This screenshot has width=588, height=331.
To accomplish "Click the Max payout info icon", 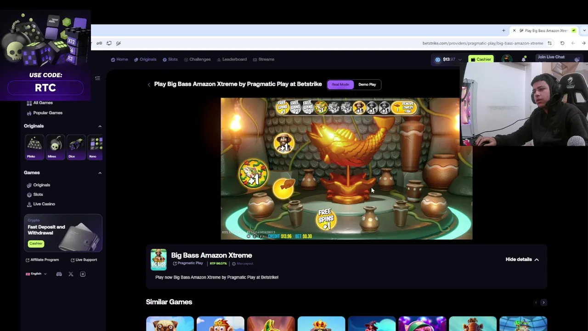I will click(x=234, y=264).
